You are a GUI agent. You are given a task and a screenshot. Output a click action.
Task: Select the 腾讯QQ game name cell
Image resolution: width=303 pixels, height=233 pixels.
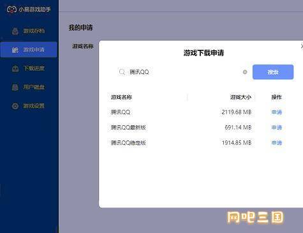pos(121,112)
